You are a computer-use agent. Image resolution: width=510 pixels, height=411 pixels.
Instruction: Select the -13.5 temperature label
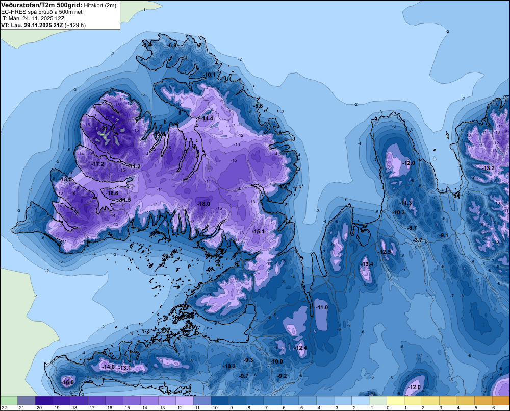66,179
